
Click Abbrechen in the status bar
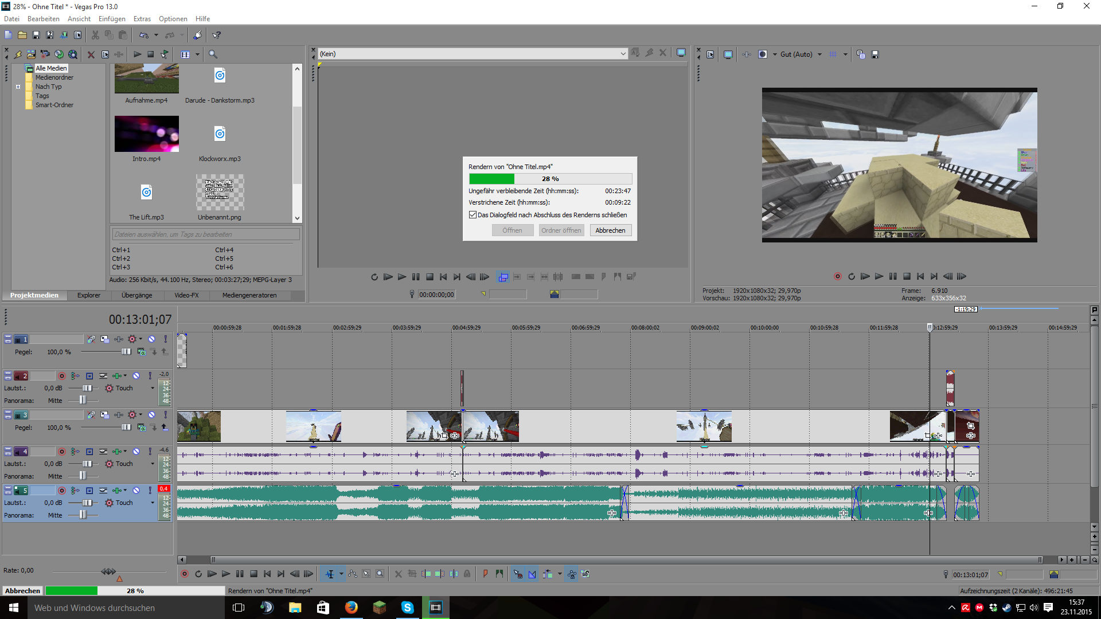(x=23, y=591)
